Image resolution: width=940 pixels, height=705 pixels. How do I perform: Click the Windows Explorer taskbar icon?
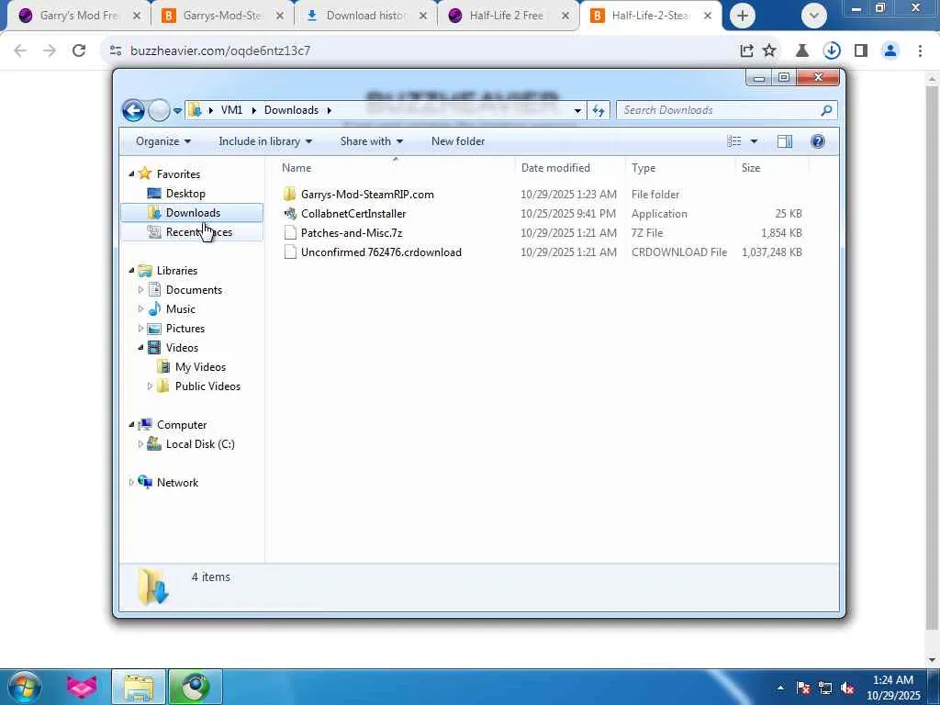[x=139, y=687]
